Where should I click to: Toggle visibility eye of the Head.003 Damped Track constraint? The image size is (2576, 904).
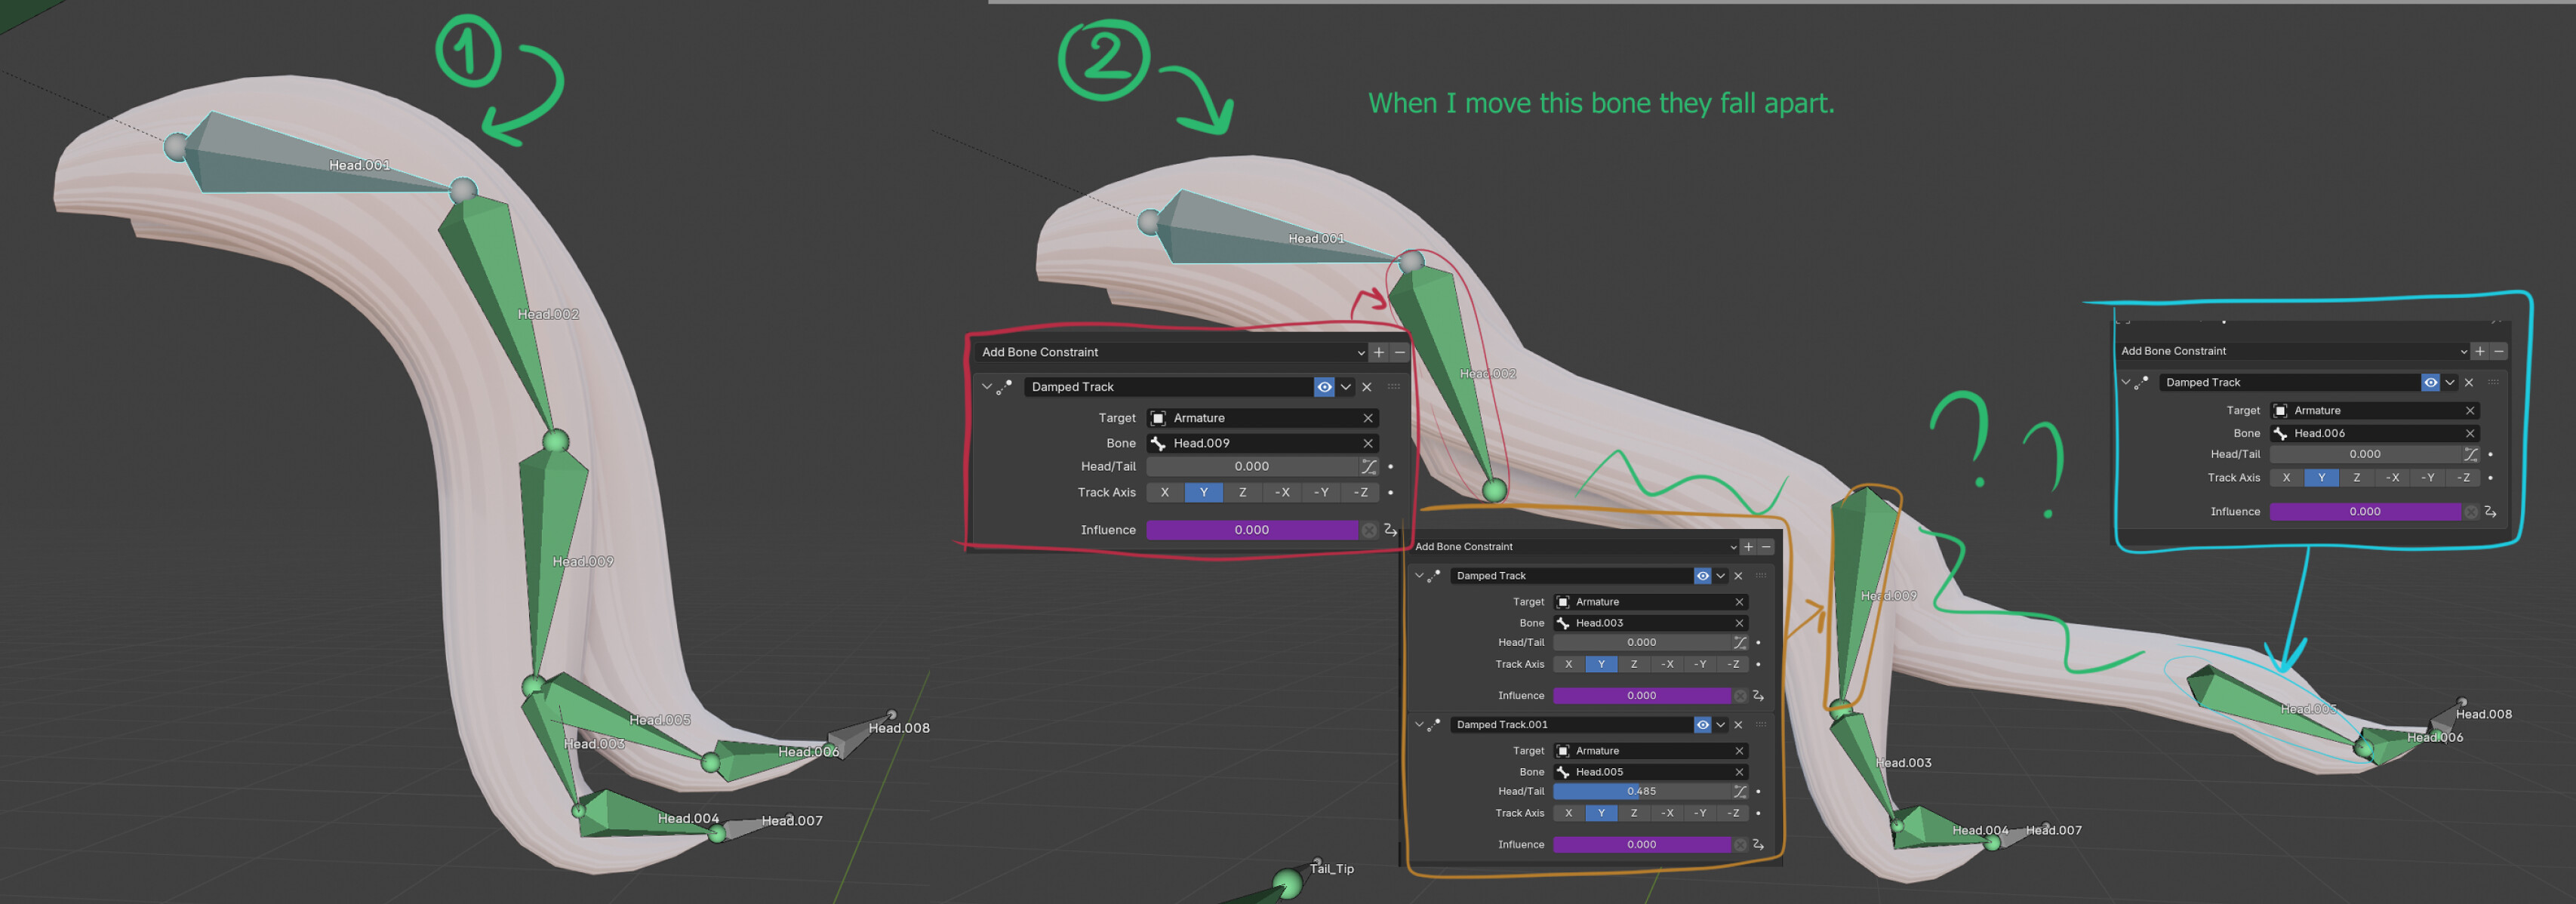(x=1702, y=576)
